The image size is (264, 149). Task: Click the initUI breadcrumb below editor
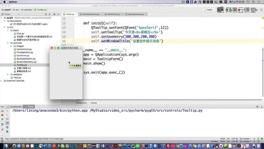tap(94, 103)
